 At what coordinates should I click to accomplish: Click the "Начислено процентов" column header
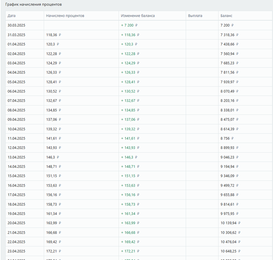pyautogui.click(x=65, y=16)
